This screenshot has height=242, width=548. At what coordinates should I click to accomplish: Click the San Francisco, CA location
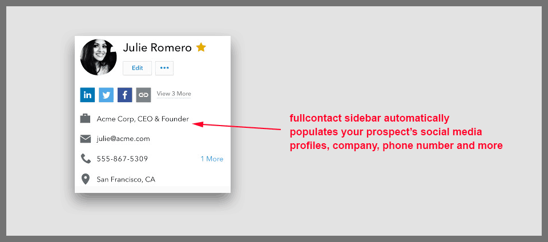pyautogui.click(x=126, y=179)
